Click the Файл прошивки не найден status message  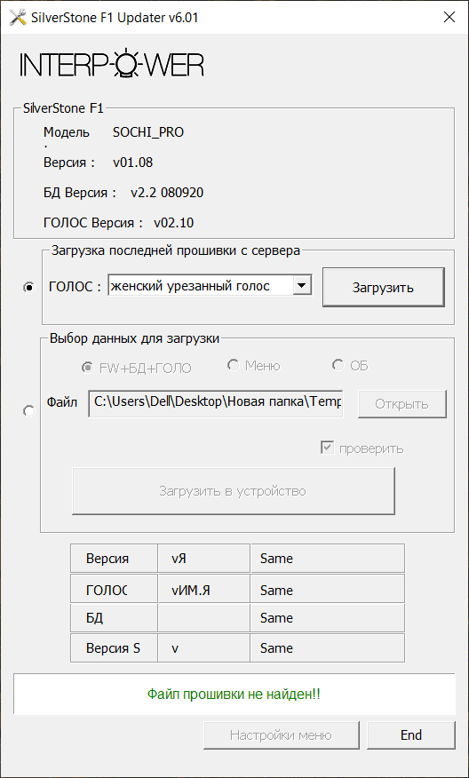point(234,694)
